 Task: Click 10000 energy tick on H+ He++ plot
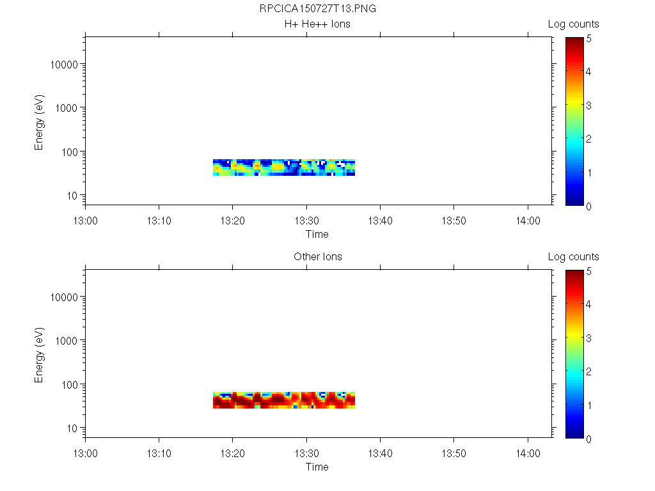64,65
